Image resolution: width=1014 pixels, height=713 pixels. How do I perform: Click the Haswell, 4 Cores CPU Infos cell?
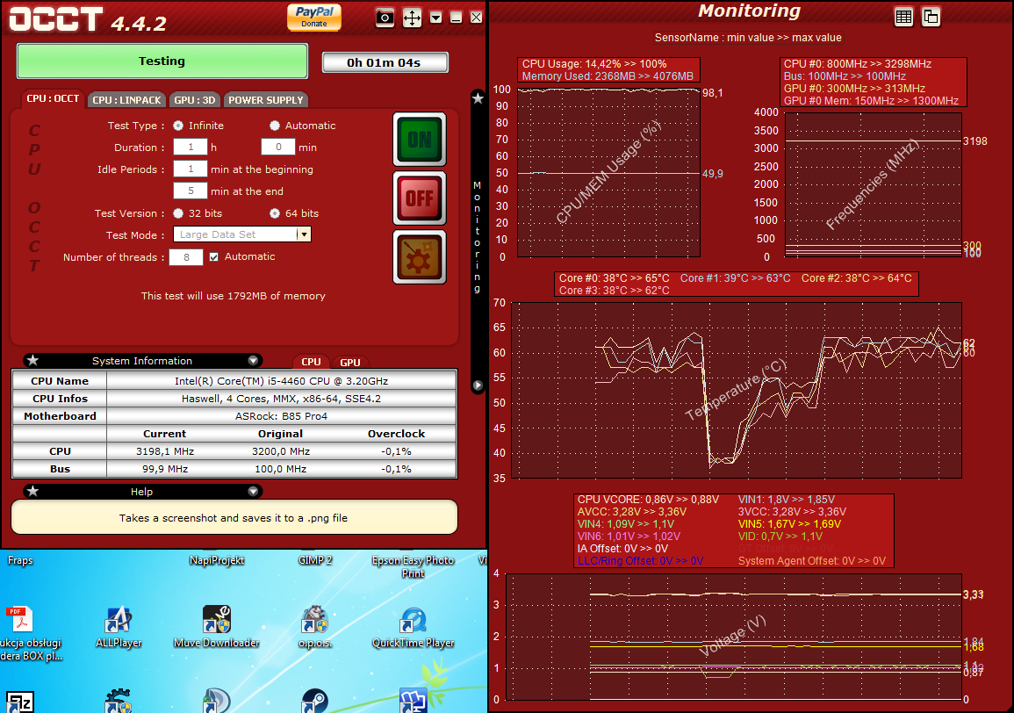pyautogui.click(x=281, y=399)
